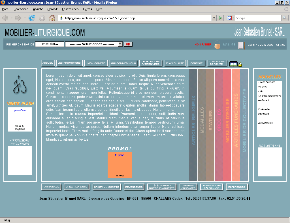Viewport: 290px width, 223px height.
Task: Click the Accueil navigation button
Action: (48, 63)
